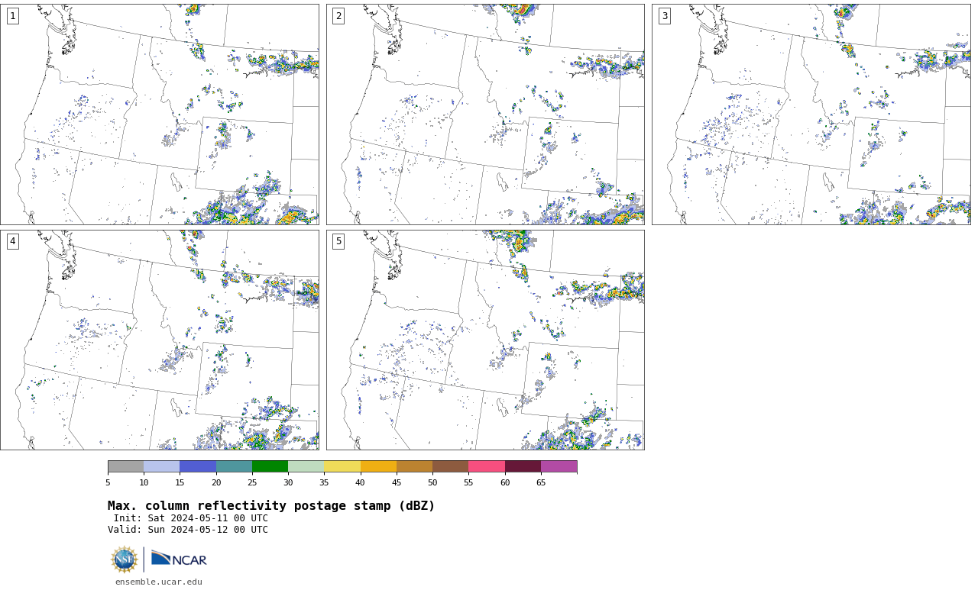Click the pink 55-60 dBZ swatch
Viewport: 978px width, 590px height.
(487, 466)
